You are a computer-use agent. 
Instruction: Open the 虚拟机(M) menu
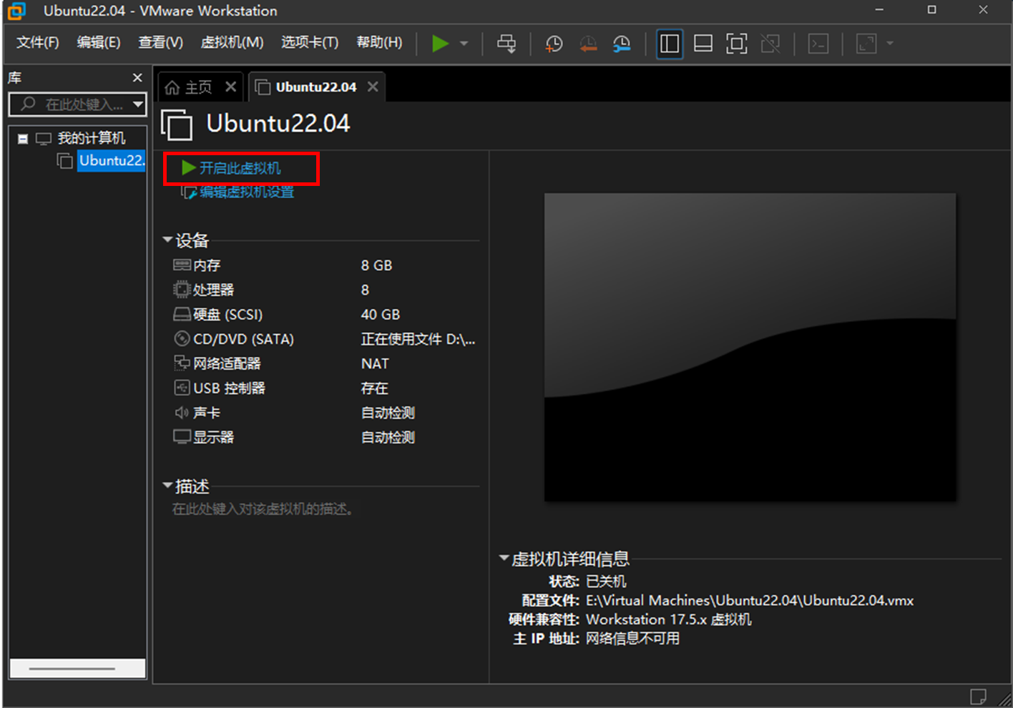coord(232,43)
